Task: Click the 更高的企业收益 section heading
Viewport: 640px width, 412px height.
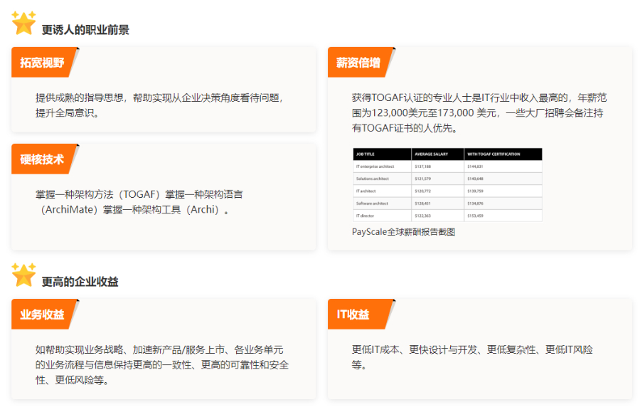Action: 80,282
